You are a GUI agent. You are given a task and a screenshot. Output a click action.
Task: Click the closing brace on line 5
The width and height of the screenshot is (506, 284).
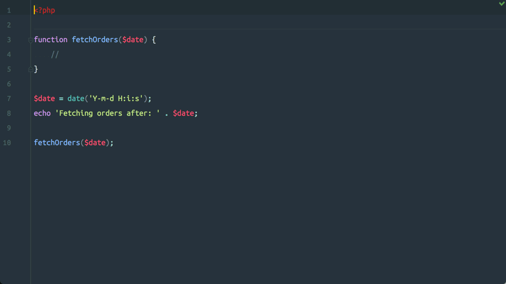[x=36, y=69]
